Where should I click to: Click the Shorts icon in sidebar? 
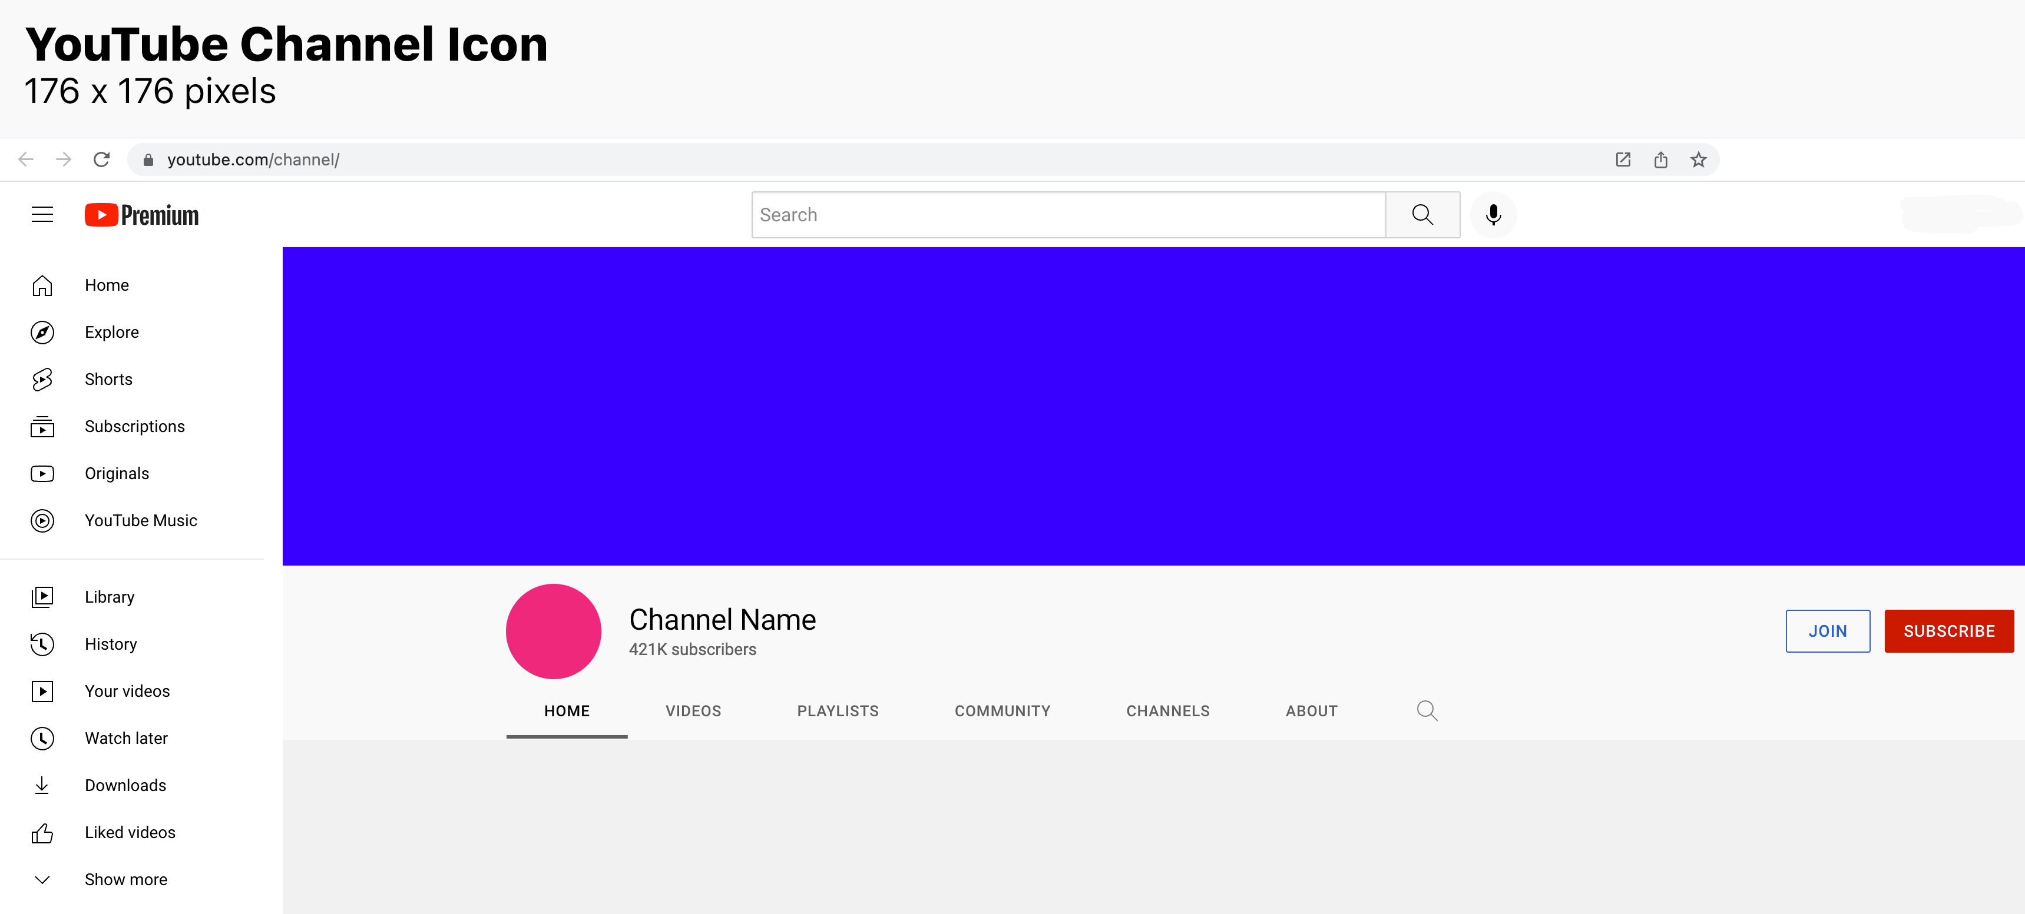(42, 378)
